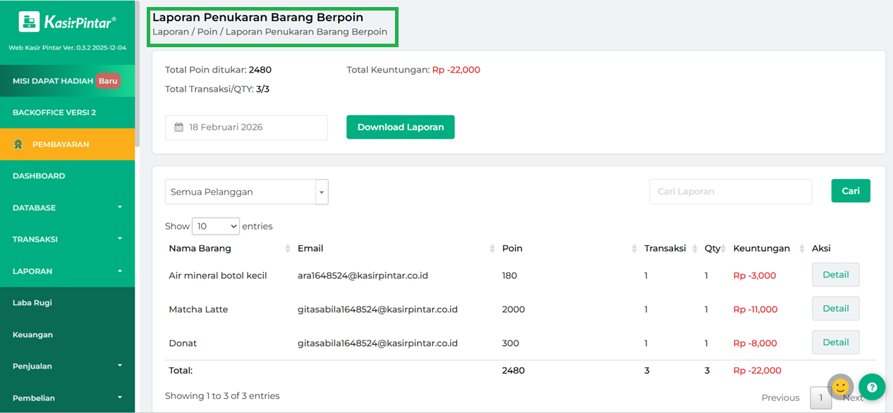The height and width of the screenshot is (413, 893).
Task: Open Laba Rugi report menu item
Action: [32, 303]
